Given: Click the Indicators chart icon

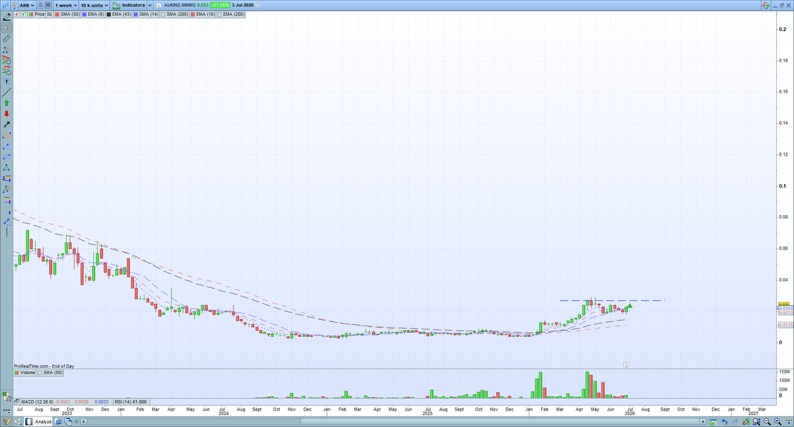Looking at the screenshot, I should 116,5.
